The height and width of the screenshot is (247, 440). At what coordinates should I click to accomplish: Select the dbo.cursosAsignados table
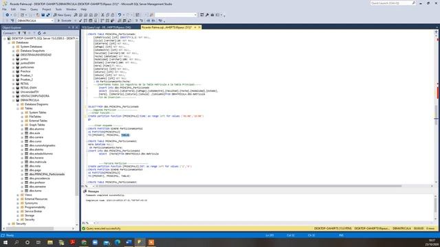[x=42, y=145]
